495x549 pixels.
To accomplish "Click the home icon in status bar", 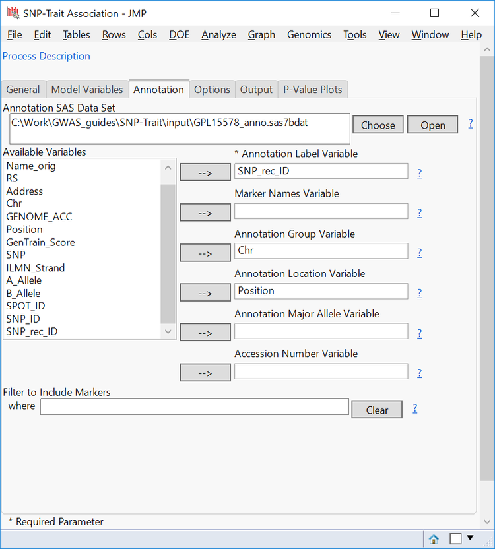I will click(x=434, y=539).
